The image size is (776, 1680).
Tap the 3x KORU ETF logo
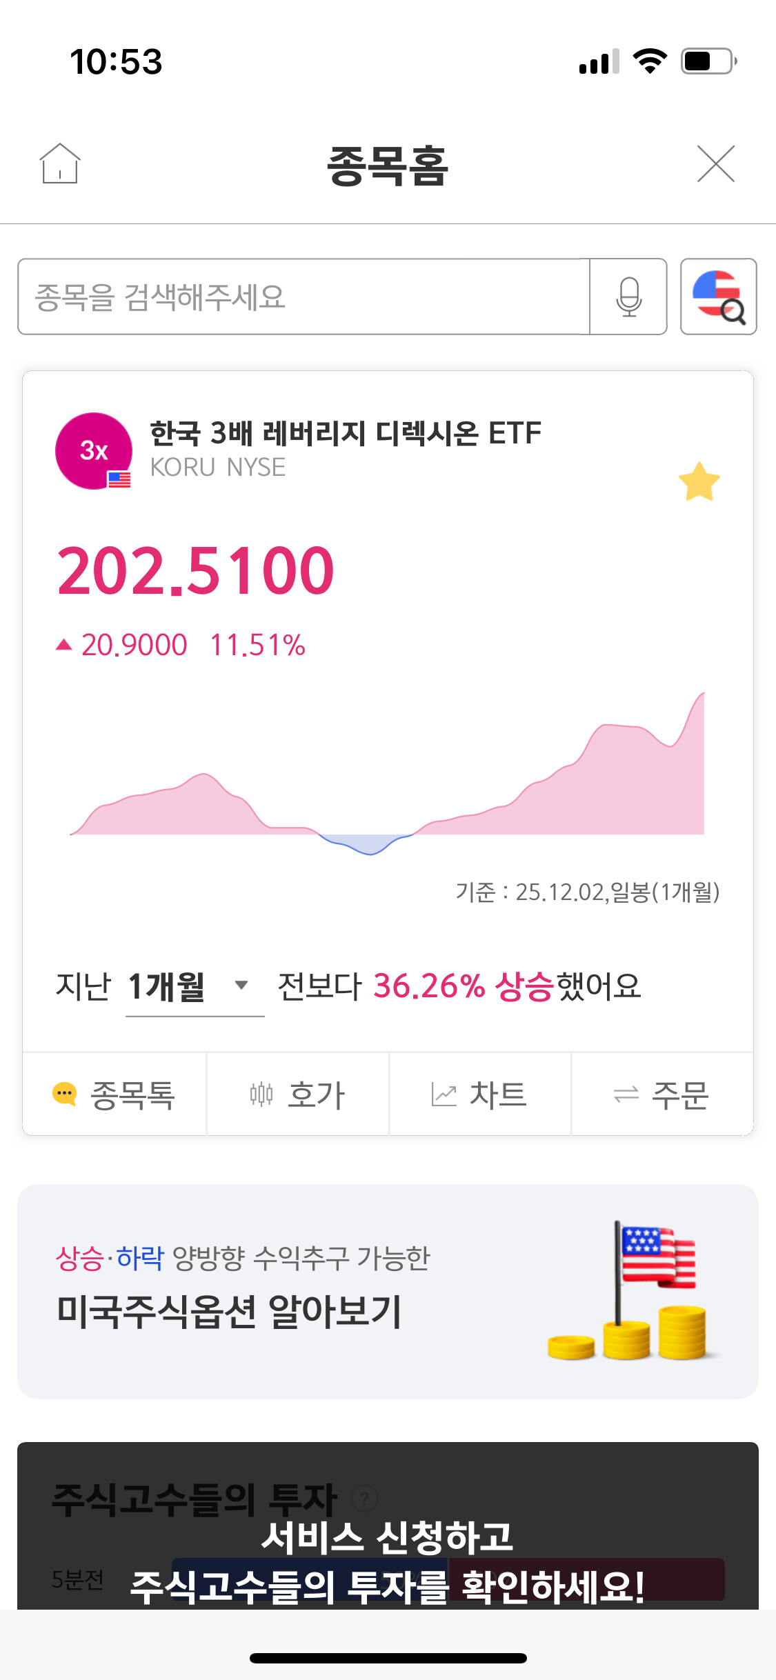(x=94, y=451)
